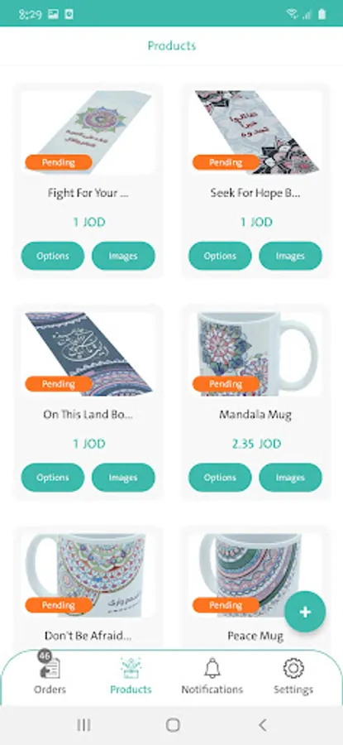The height and width of the screenshot is (745, 343).
Task: Tap the Pending badge on Fight For Your
Action: 59,162
